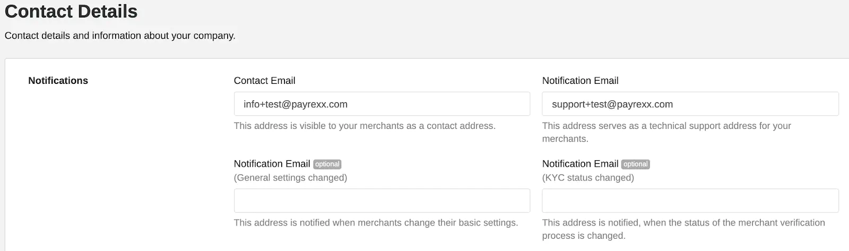Screen dimensions: 849x251
Task: Select the empty General settings changed email field
Action: click(382, 201)
